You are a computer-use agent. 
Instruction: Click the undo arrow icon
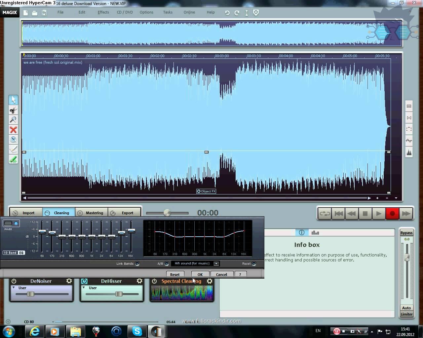point(227,13)
